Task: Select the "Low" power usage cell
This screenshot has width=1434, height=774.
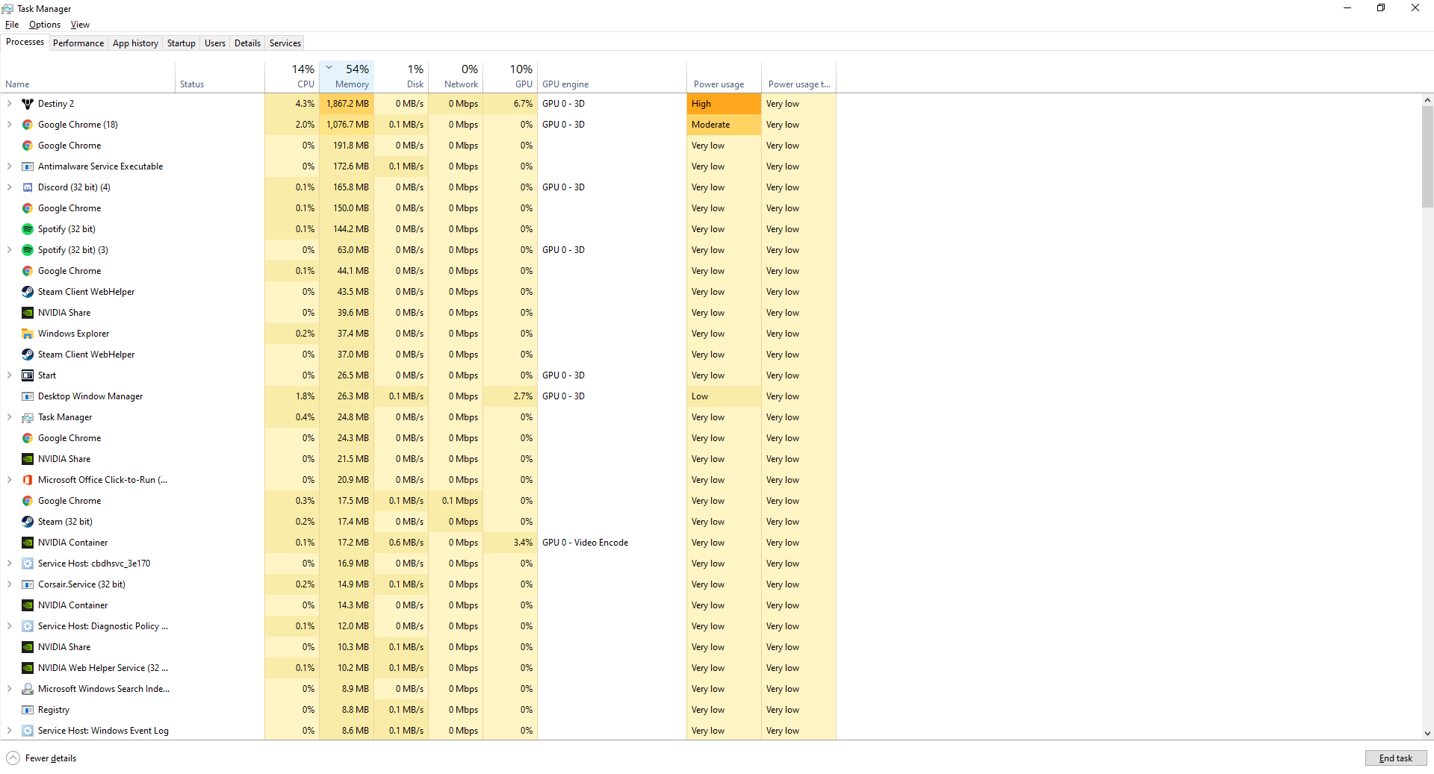Action: coord(724,396)
